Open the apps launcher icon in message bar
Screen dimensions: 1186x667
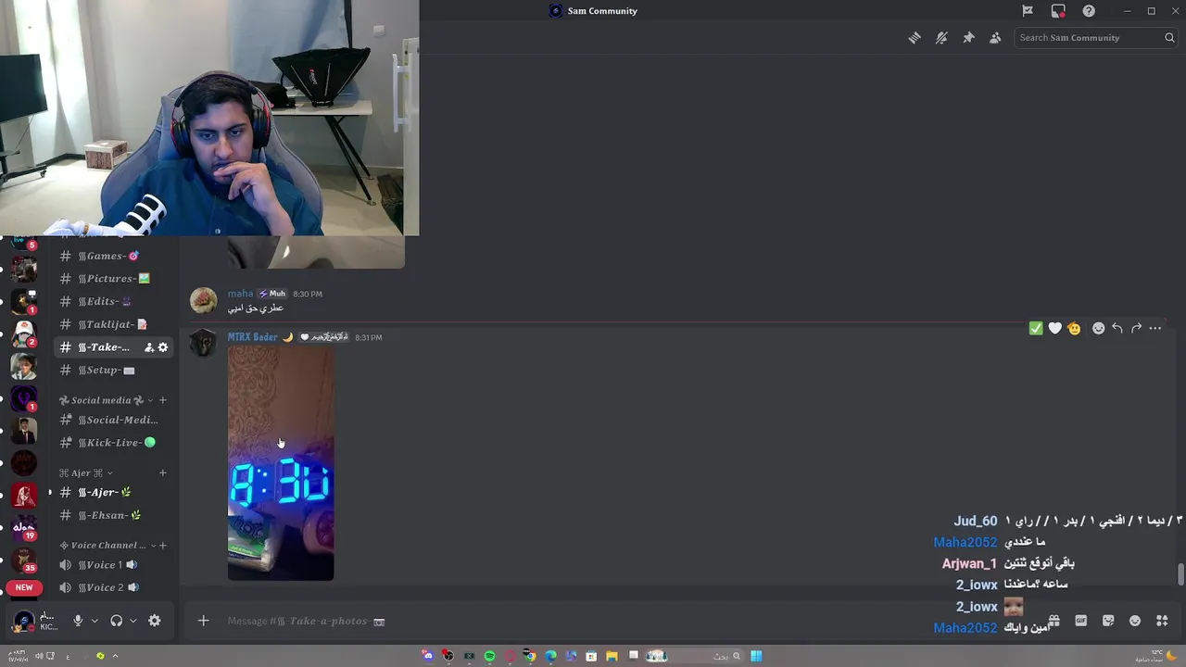click(x=1162, y=621)
